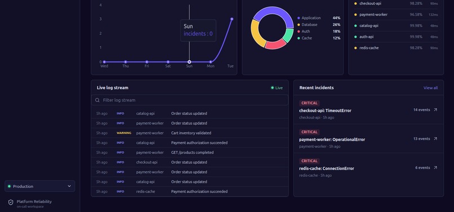The image size is (454, 212).
Task: Expand the Production environment chevron
Action: pos(69,186)
